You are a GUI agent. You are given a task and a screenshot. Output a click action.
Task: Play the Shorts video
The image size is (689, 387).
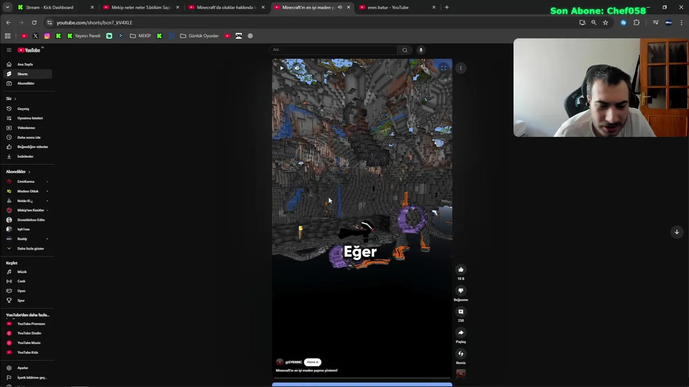(281, 68)
